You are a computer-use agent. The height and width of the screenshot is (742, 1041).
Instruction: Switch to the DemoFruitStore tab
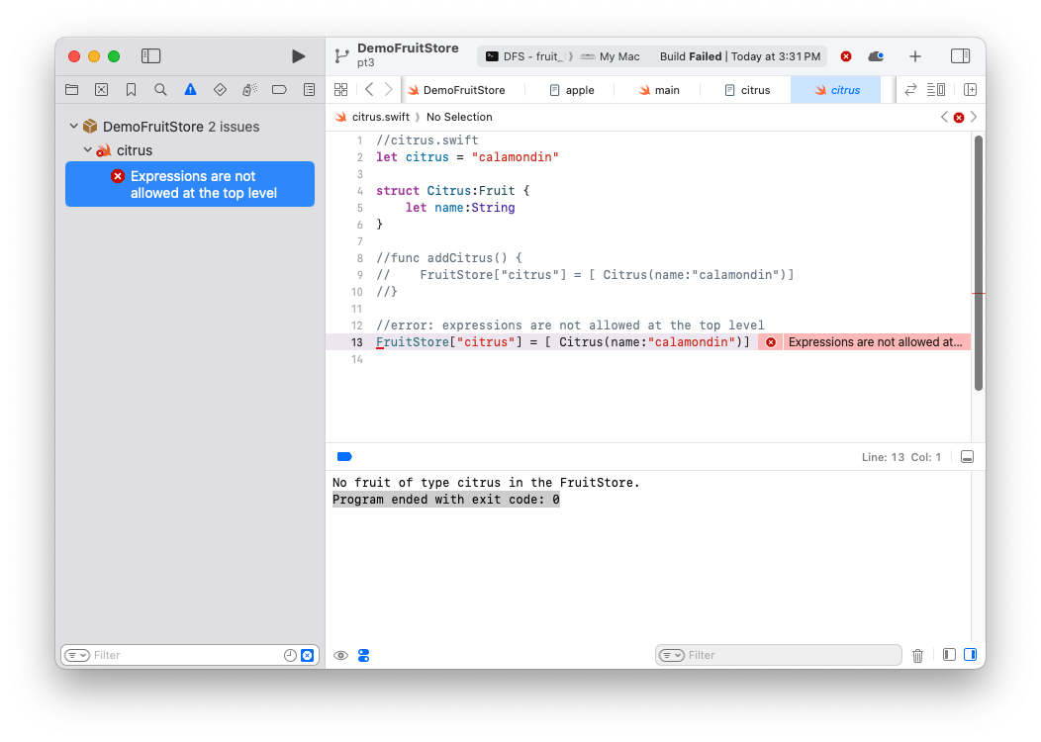[x=457, y=90]
